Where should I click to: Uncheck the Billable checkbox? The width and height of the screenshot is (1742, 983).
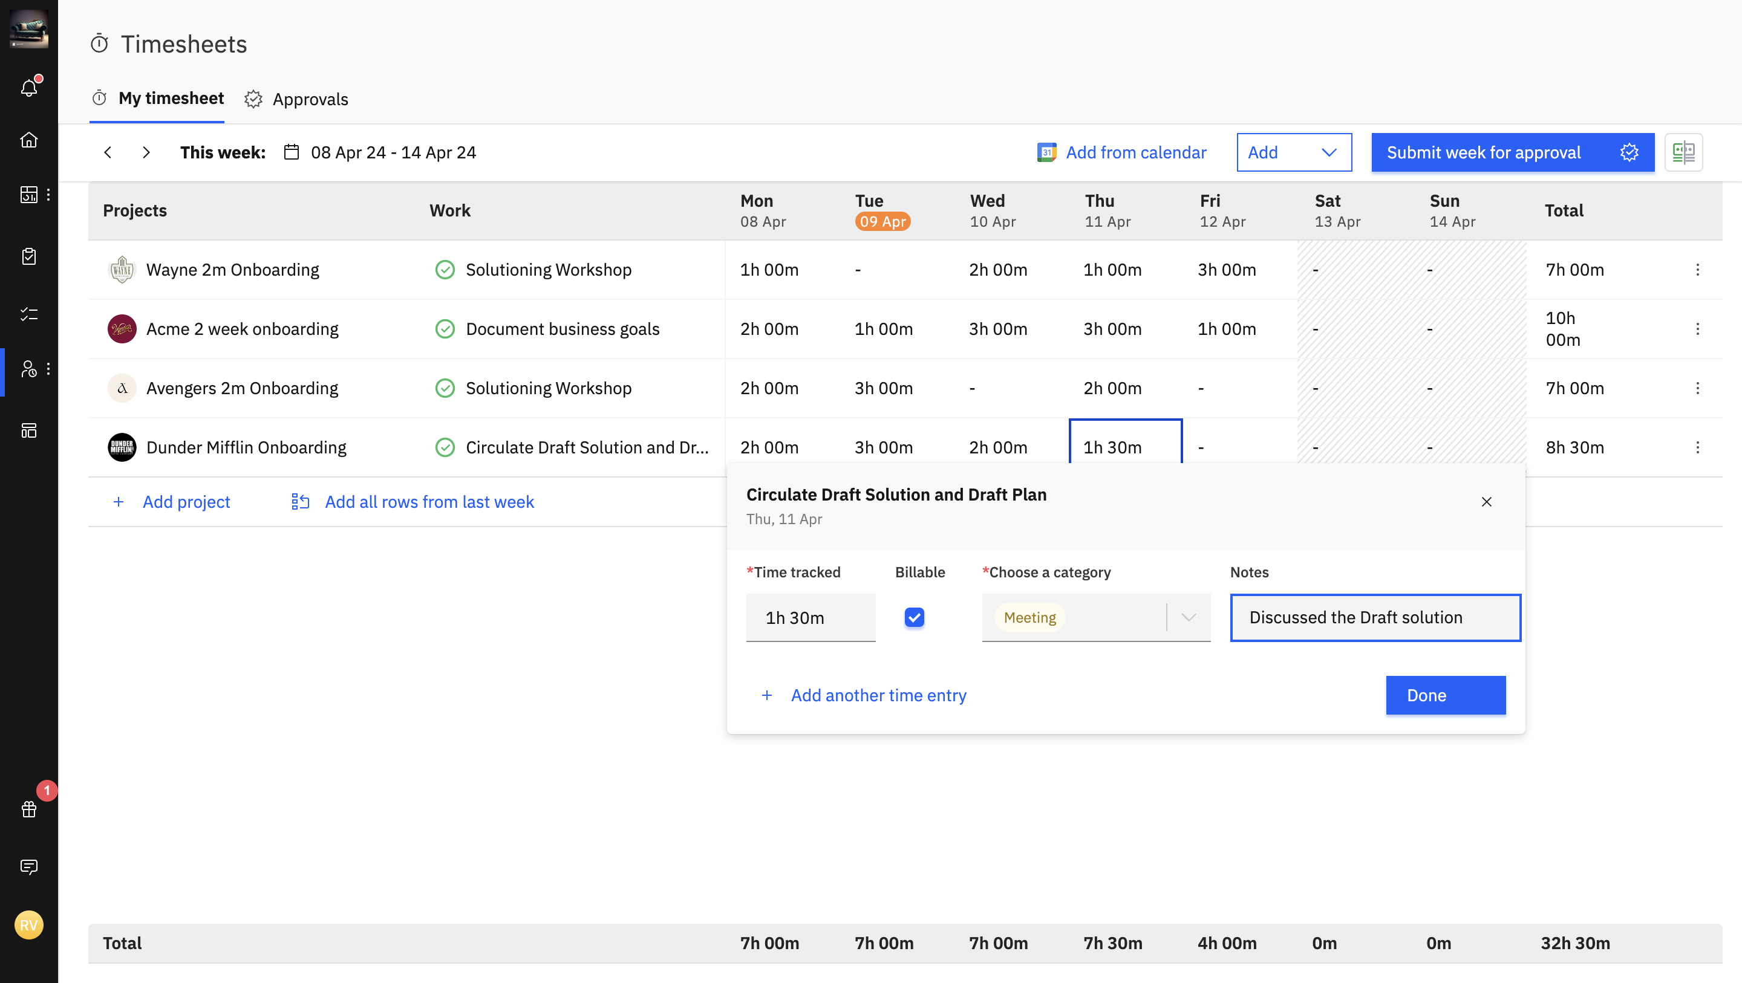(x=915, y=617)
